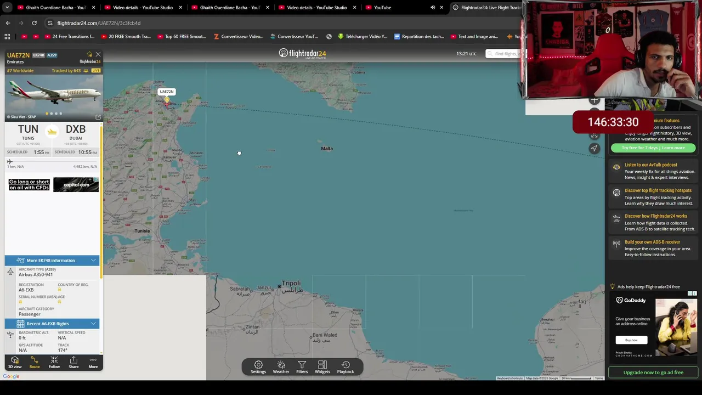Reload the current page
The height and width of the screenshot is (395, 702).
[x=34, y=23]
